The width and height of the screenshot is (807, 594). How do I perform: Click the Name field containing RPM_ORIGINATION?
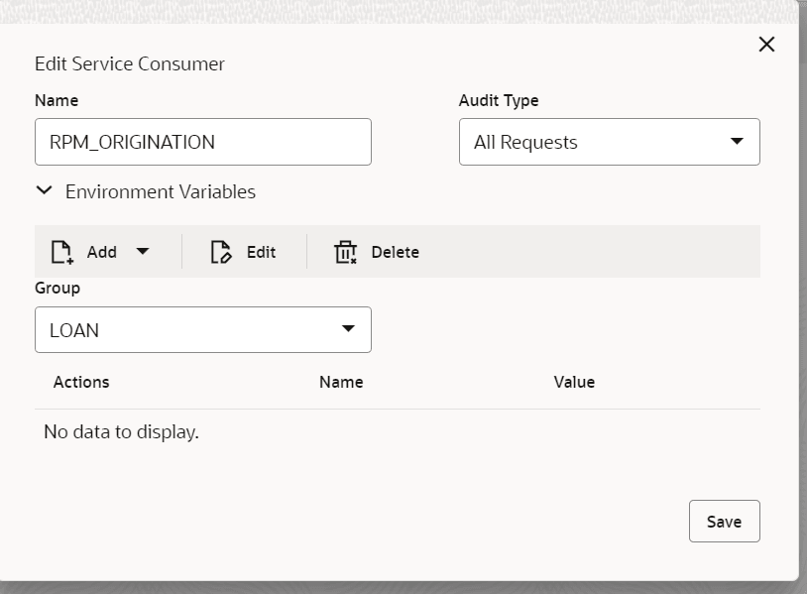(202, 142)
